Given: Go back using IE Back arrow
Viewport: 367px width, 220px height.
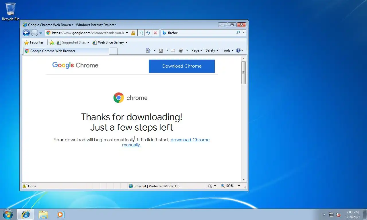Looking at the screenshot, I should (x=26, y=33).
